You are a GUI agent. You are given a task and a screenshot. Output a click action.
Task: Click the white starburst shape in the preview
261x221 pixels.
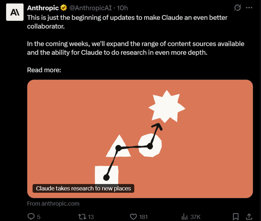point(166,106)
